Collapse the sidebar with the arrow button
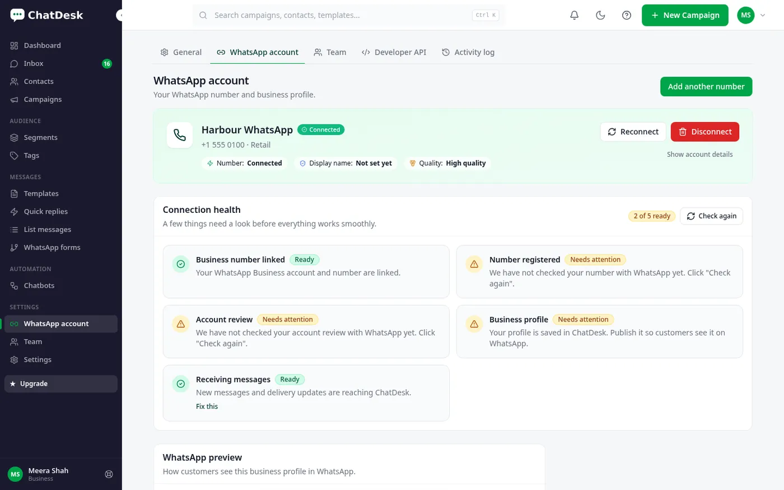The image size is (784, 490). click(x=119, y=15)
